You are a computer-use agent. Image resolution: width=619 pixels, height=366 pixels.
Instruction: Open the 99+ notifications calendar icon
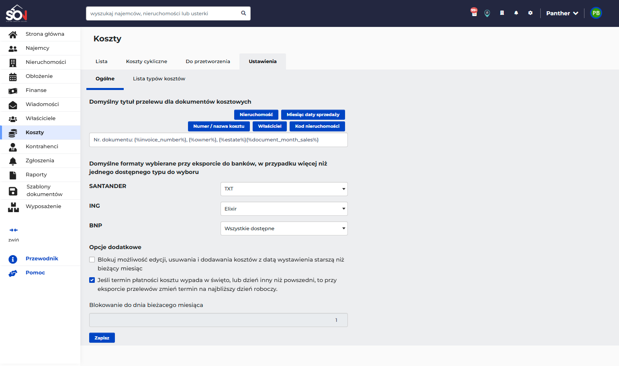[x=474, y=12]
